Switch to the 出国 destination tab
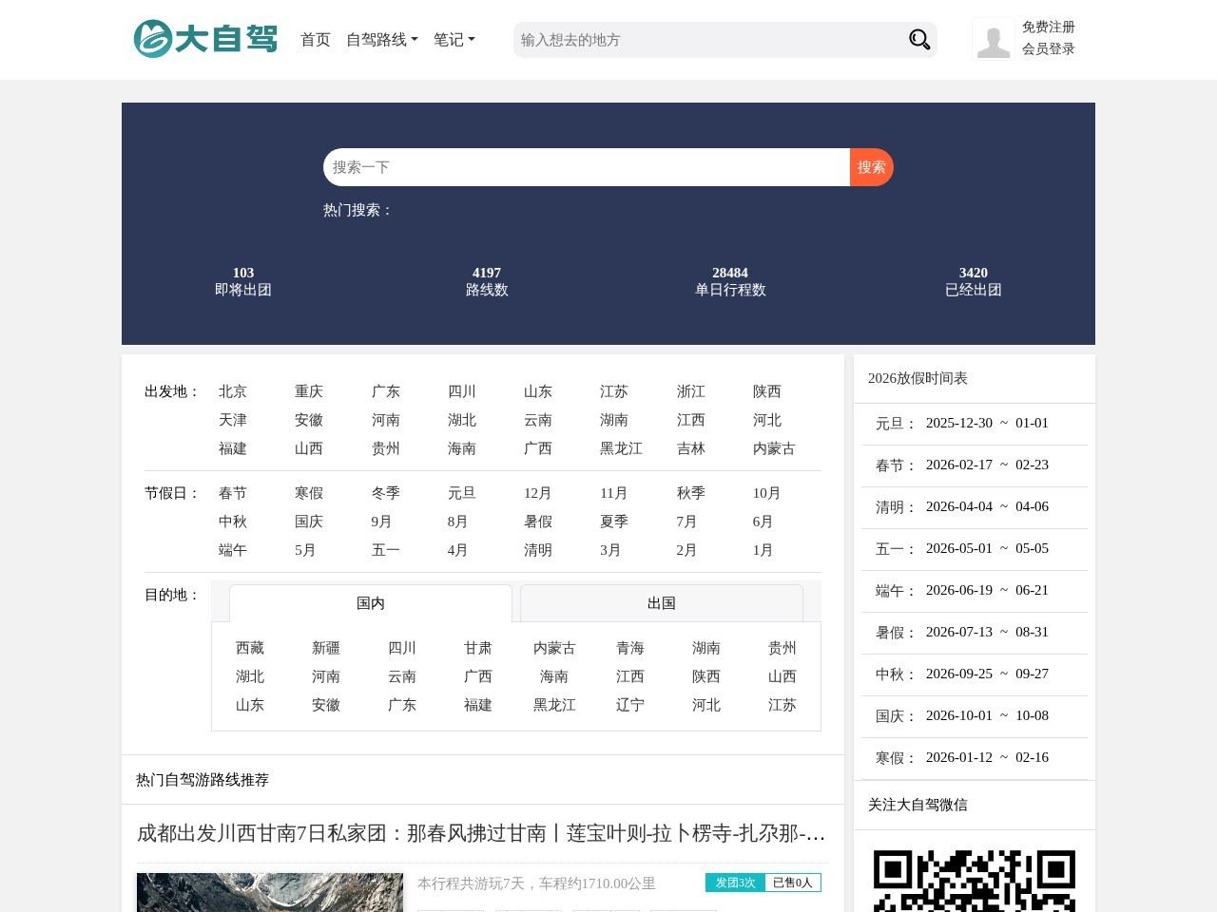This screenshot has width=1217, height=912. pos(662,603)
